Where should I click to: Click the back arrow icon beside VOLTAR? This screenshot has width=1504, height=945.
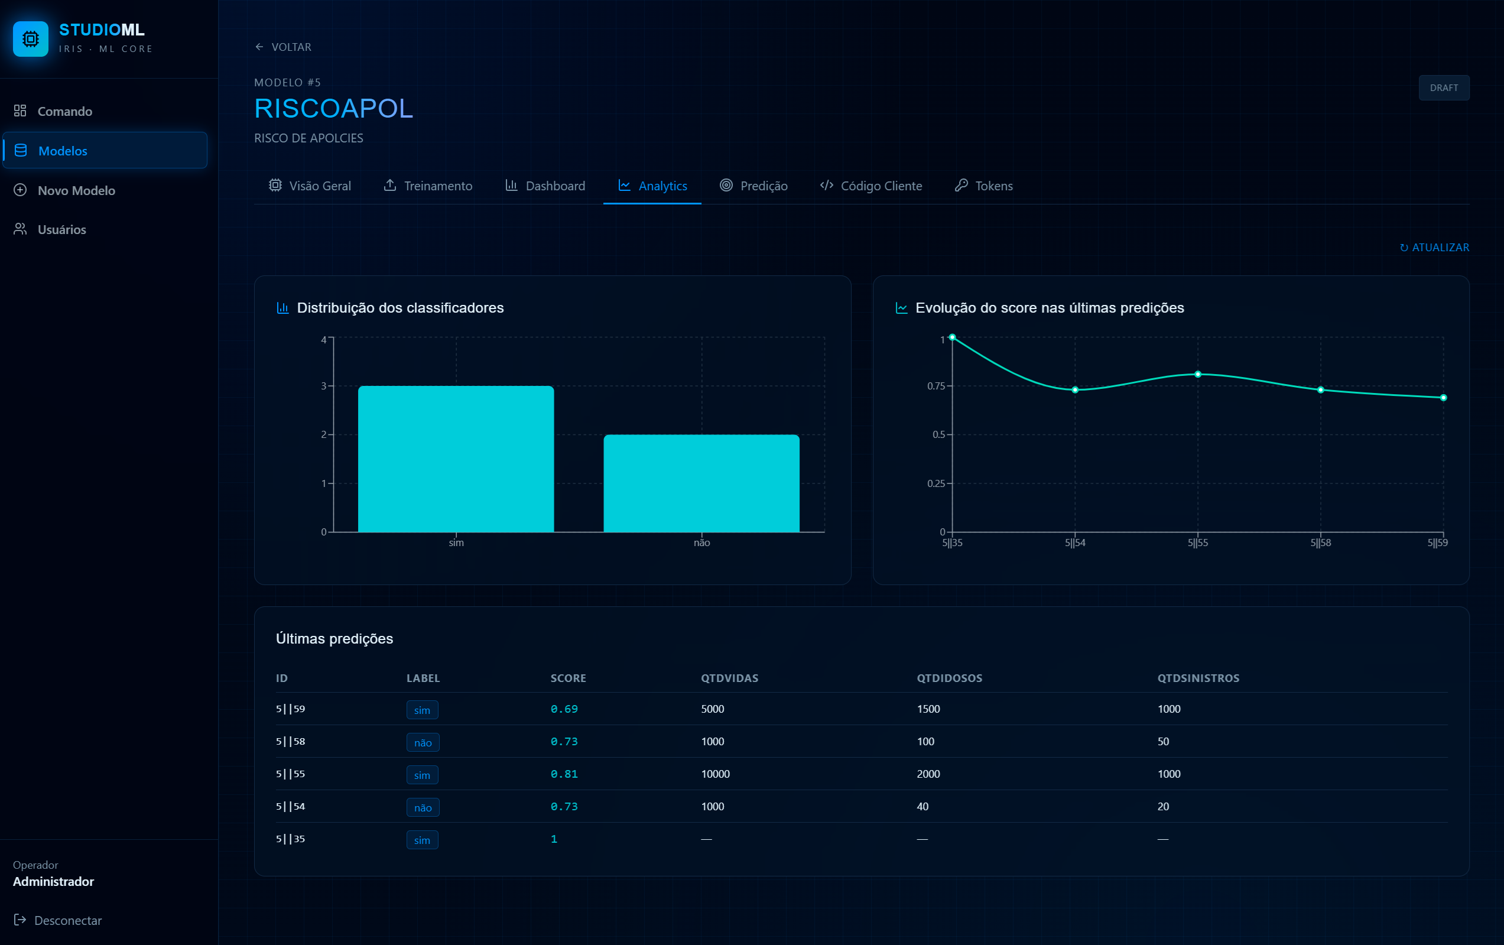pos(259,47)
